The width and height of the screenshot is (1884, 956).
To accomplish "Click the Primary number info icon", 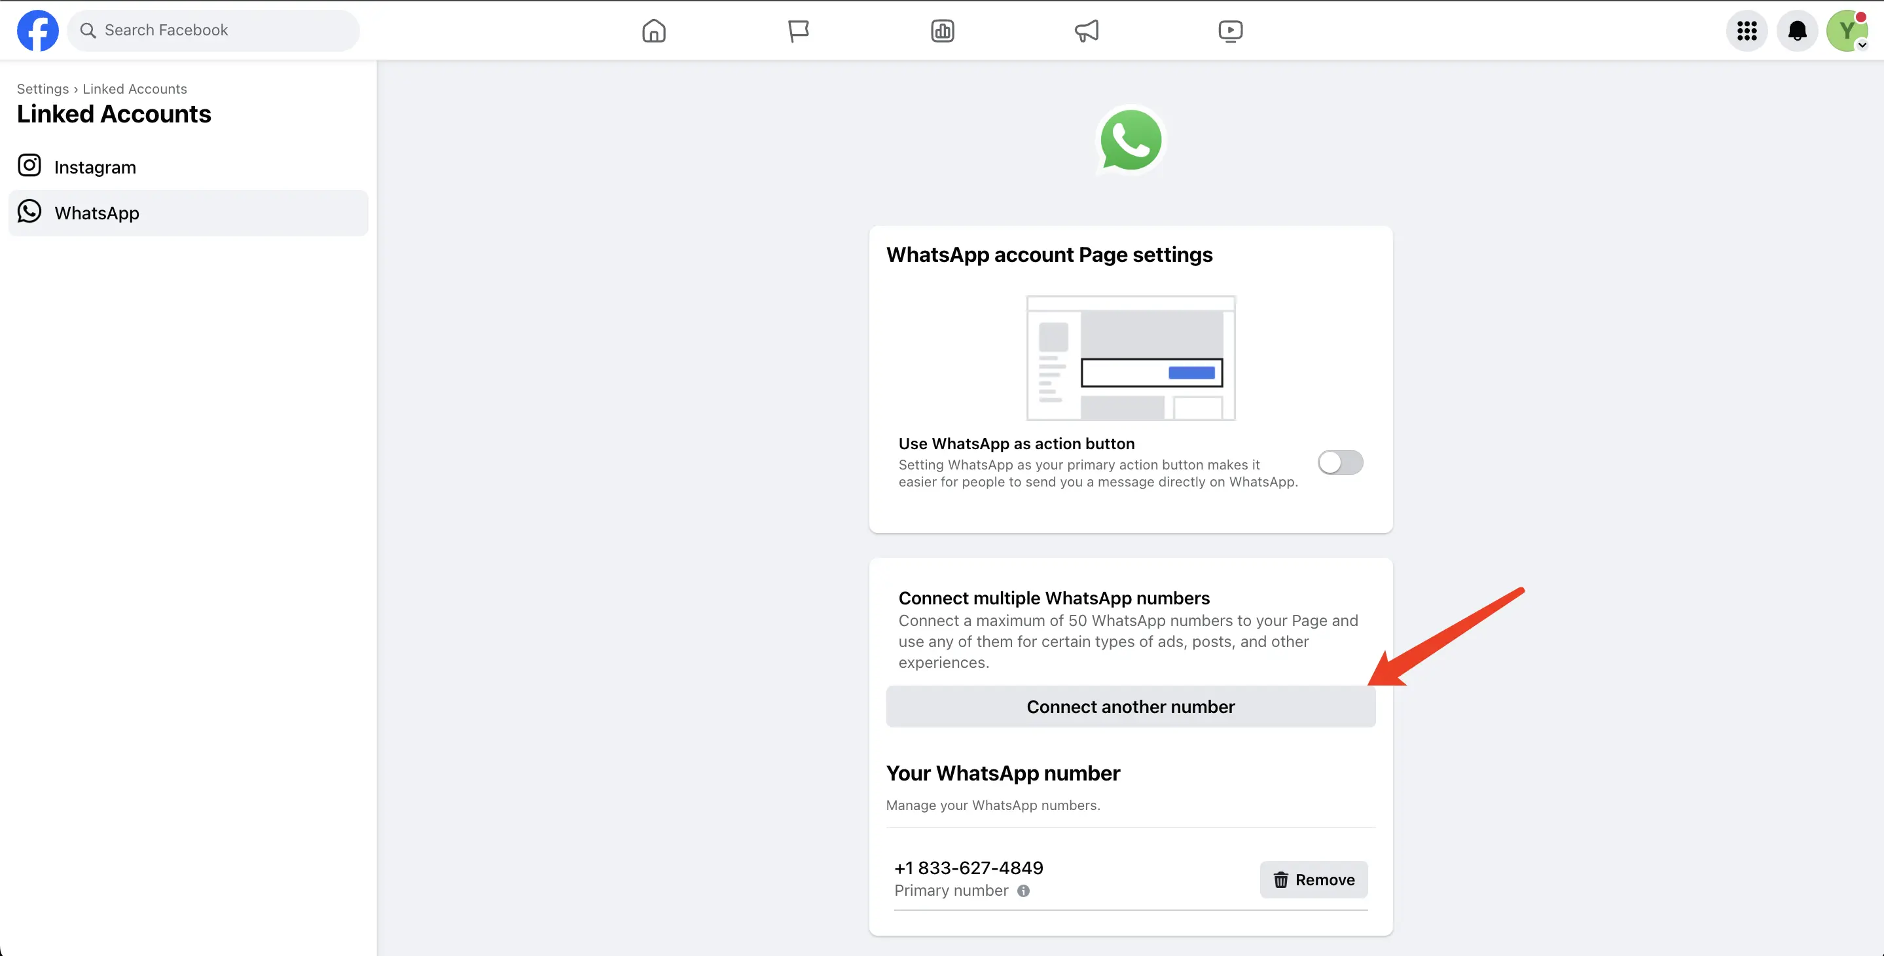I will tap(1023, 891).
